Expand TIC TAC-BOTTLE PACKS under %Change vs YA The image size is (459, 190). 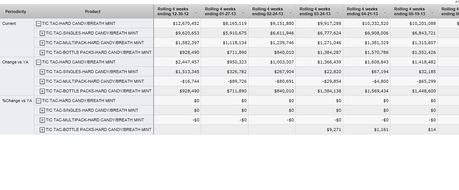[42, 130]
